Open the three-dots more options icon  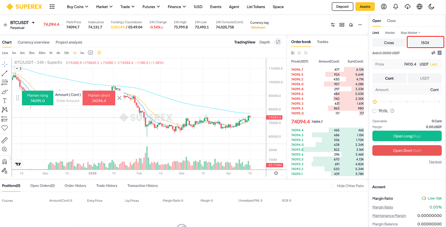tap(360, 25)
